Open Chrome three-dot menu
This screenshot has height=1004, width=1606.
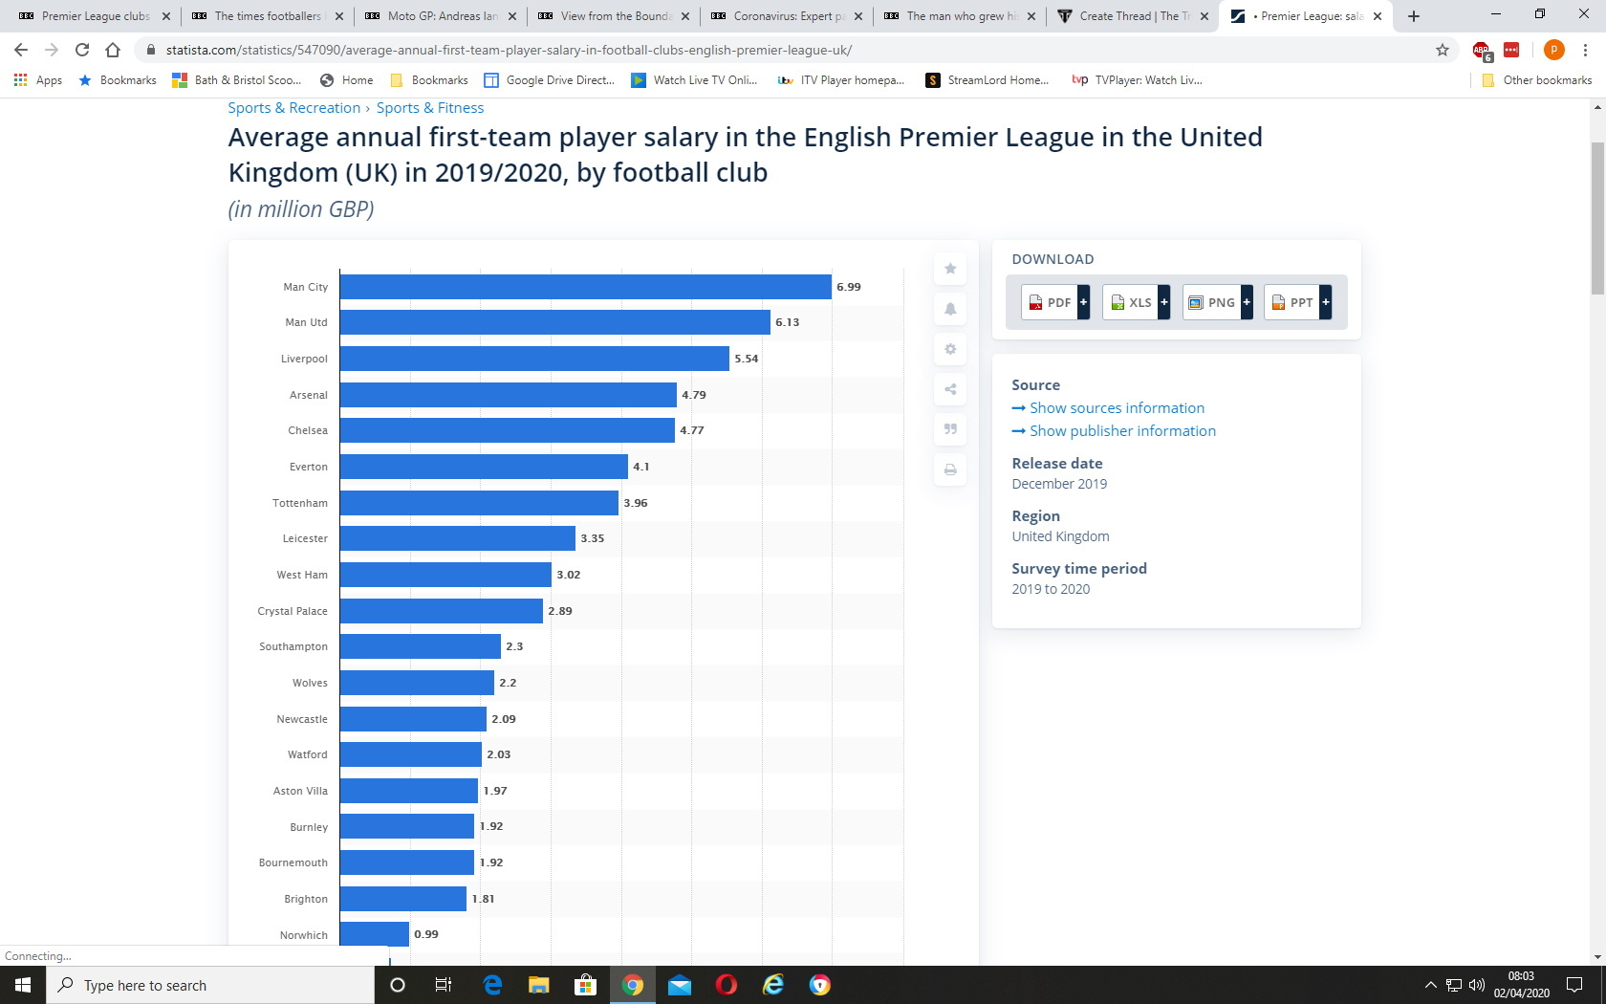point(1585,50)
